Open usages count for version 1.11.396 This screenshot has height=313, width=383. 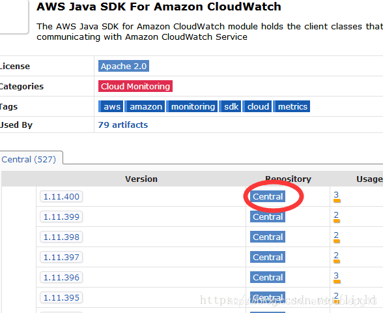tap(336, 276)
